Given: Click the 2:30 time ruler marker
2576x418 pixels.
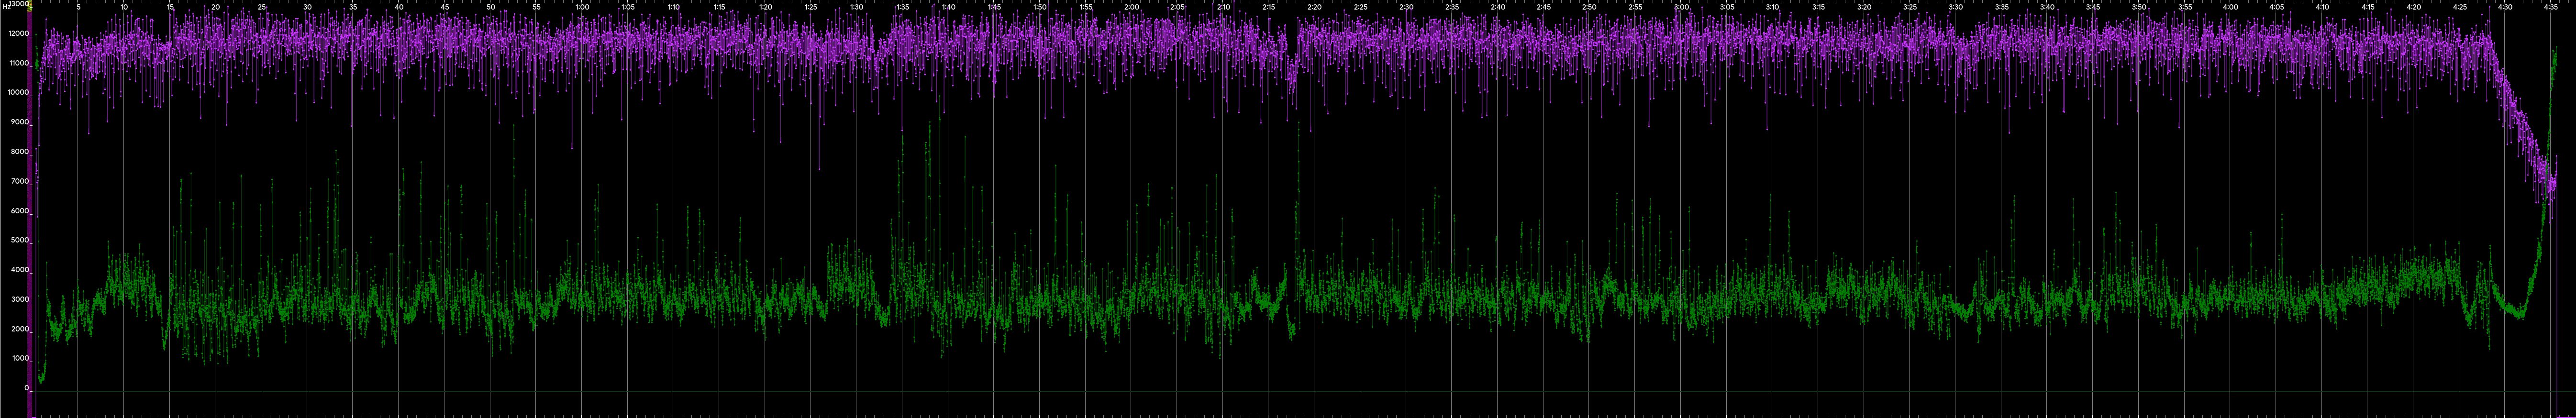Looking at the screenshot, I should (x=1407, y=7).
